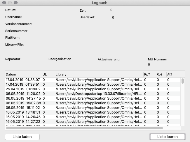Viewport: 190px width, 142px height.
Task: Click the horizontal scrollbar under the list
Action: tap(85, 128)
